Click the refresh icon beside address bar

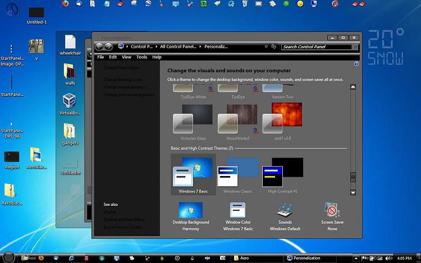click(273, 47)
